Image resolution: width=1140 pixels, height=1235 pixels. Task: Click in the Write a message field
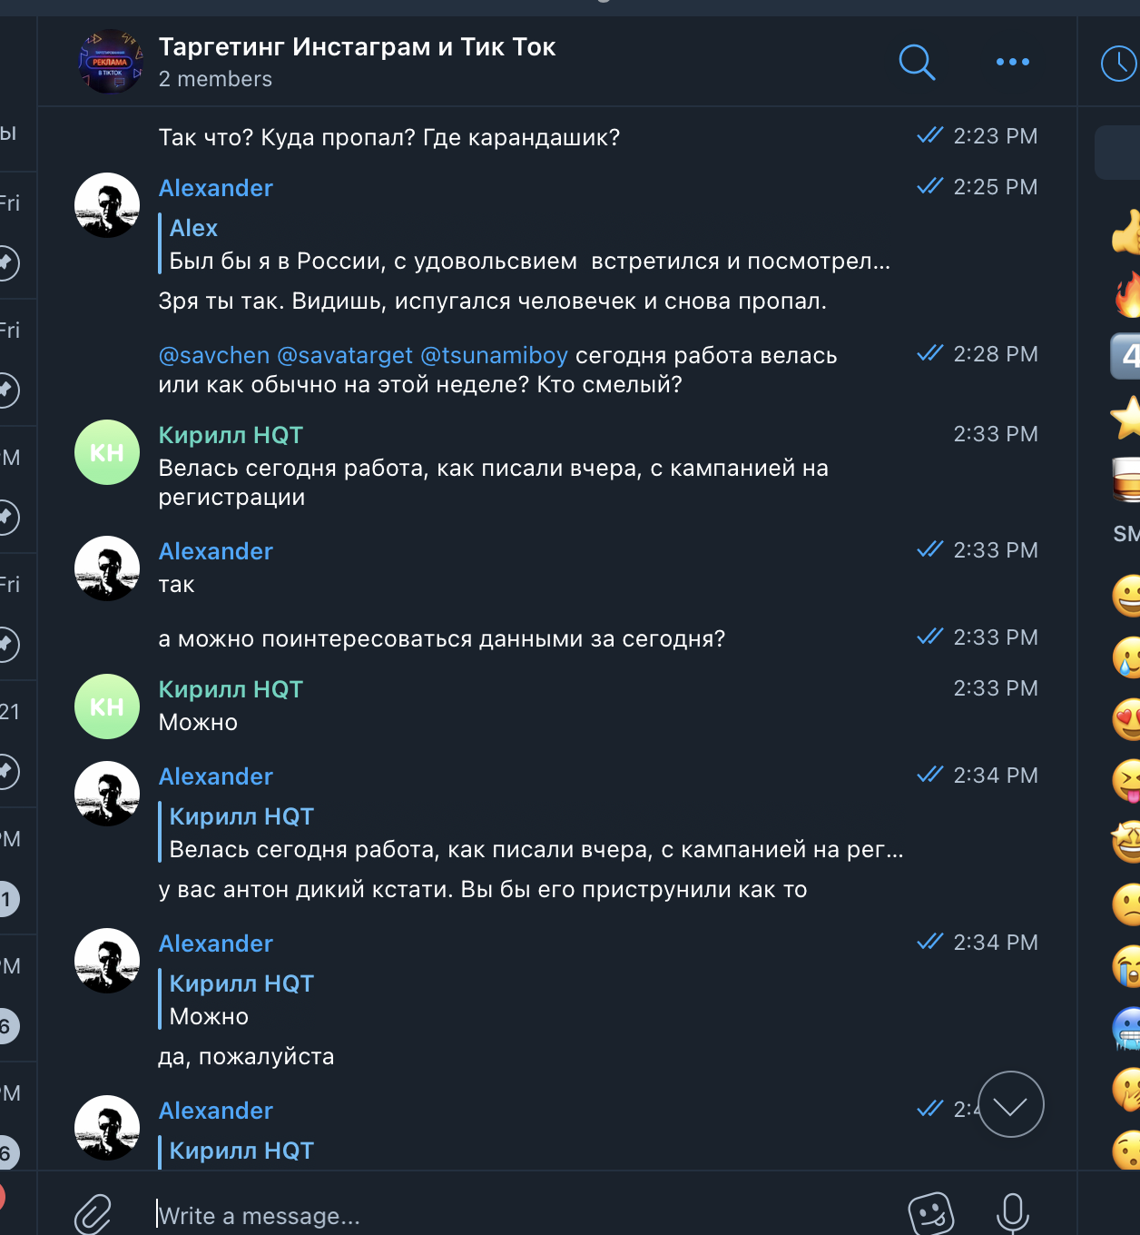(526, 1215)
